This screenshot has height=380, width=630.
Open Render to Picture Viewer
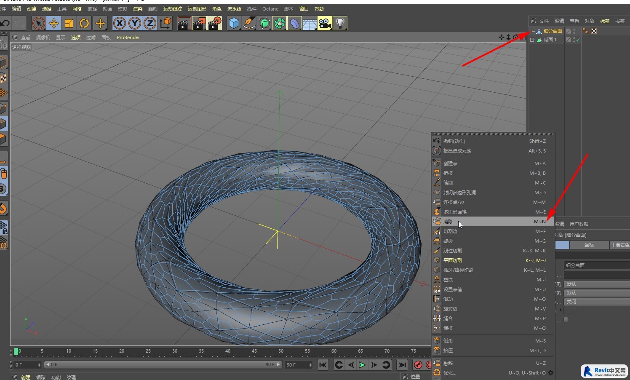pos(199,24)
